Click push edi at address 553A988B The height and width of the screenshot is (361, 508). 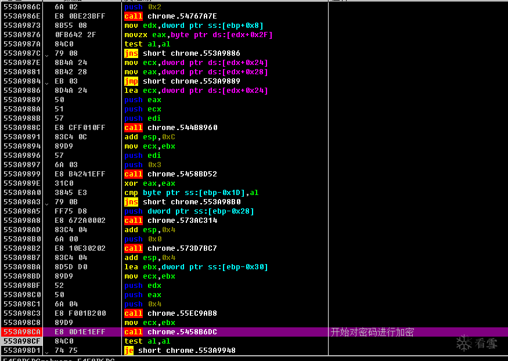pos(143,118)
